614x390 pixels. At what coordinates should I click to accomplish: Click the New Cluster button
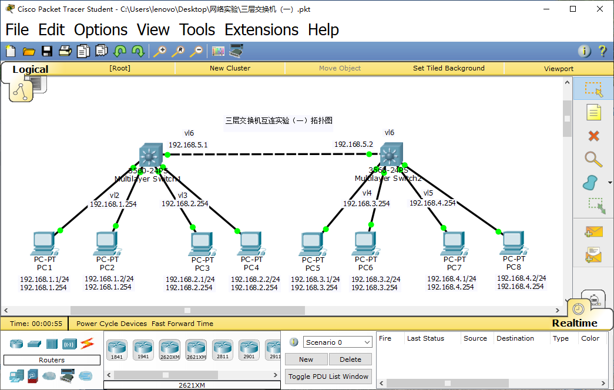click(230, 68)
